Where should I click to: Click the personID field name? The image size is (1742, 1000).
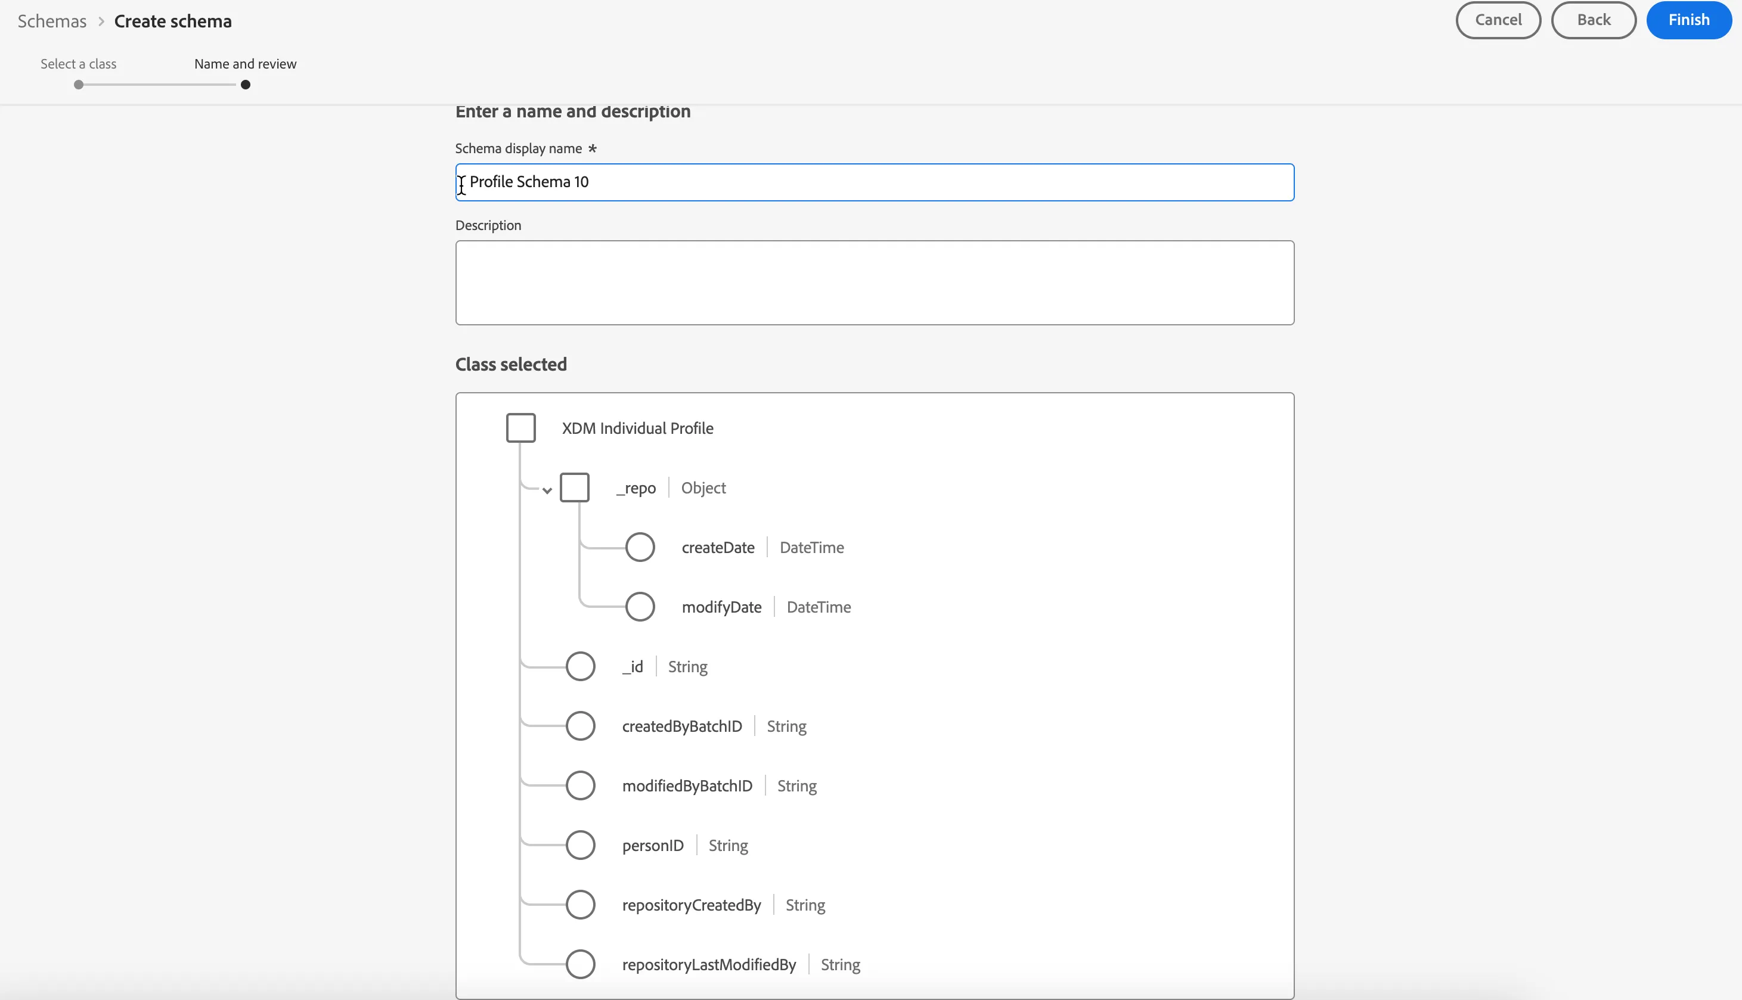coord(653,846)
